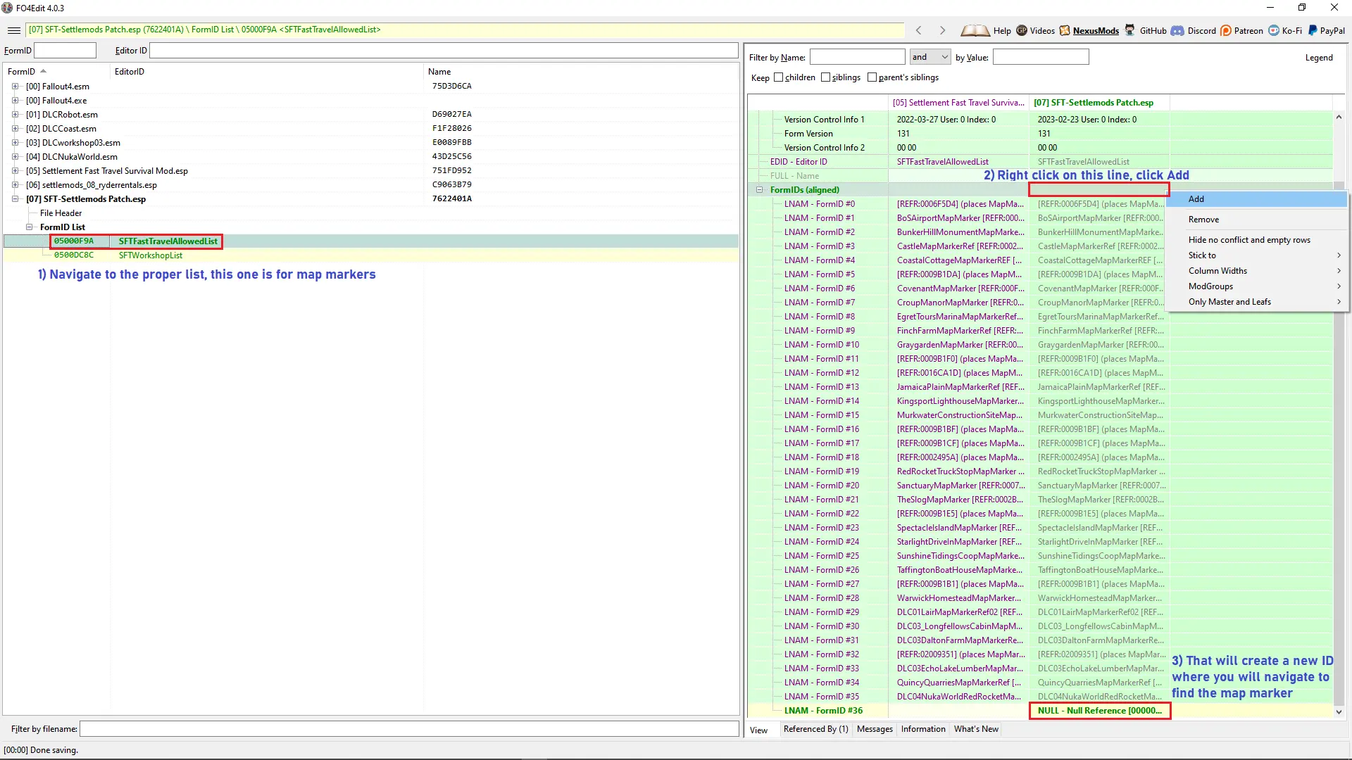Click the record view scrollbar down arrow
Image resolution: width=1352 pixels, height=760 pixels.
coord(1339,711)
